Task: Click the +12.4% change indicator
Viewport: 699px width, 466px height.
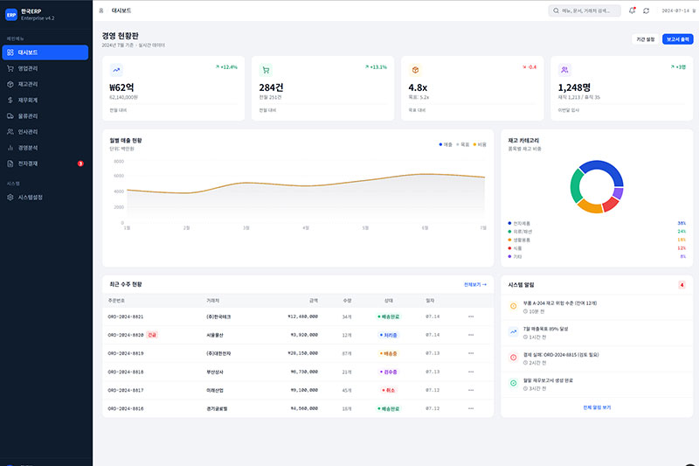Action: pos(226,67)
